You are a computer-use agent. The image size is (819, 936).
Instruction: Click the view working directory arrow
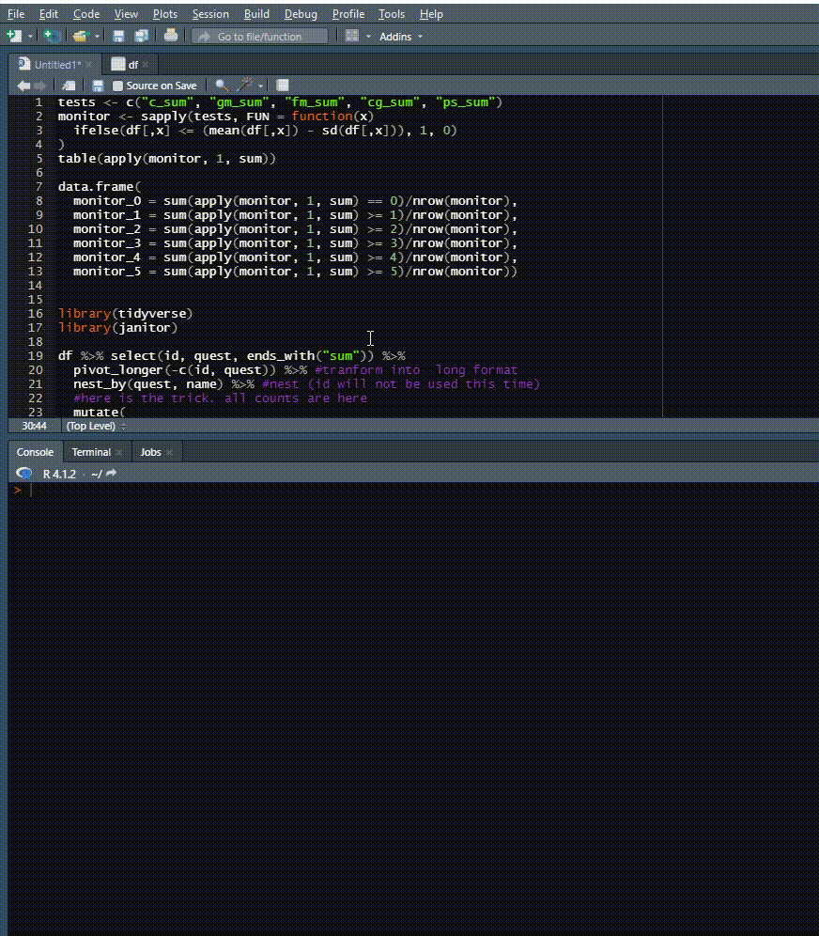tap(111, 474)
